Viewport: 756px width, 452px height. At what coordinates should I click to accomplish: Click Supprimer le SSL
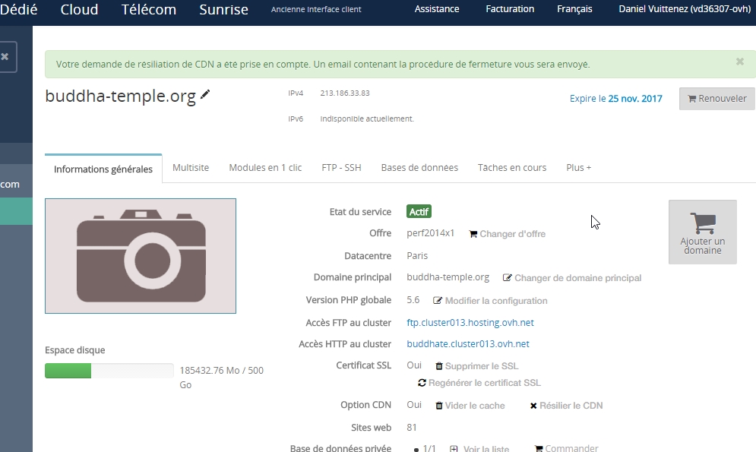pyautogui.click(x=477, y=365)
